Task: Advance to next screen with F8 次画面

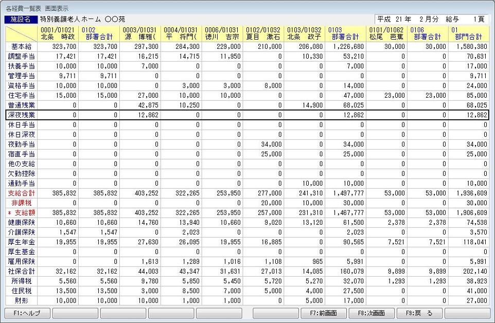Action: click(x=372, y=313)
